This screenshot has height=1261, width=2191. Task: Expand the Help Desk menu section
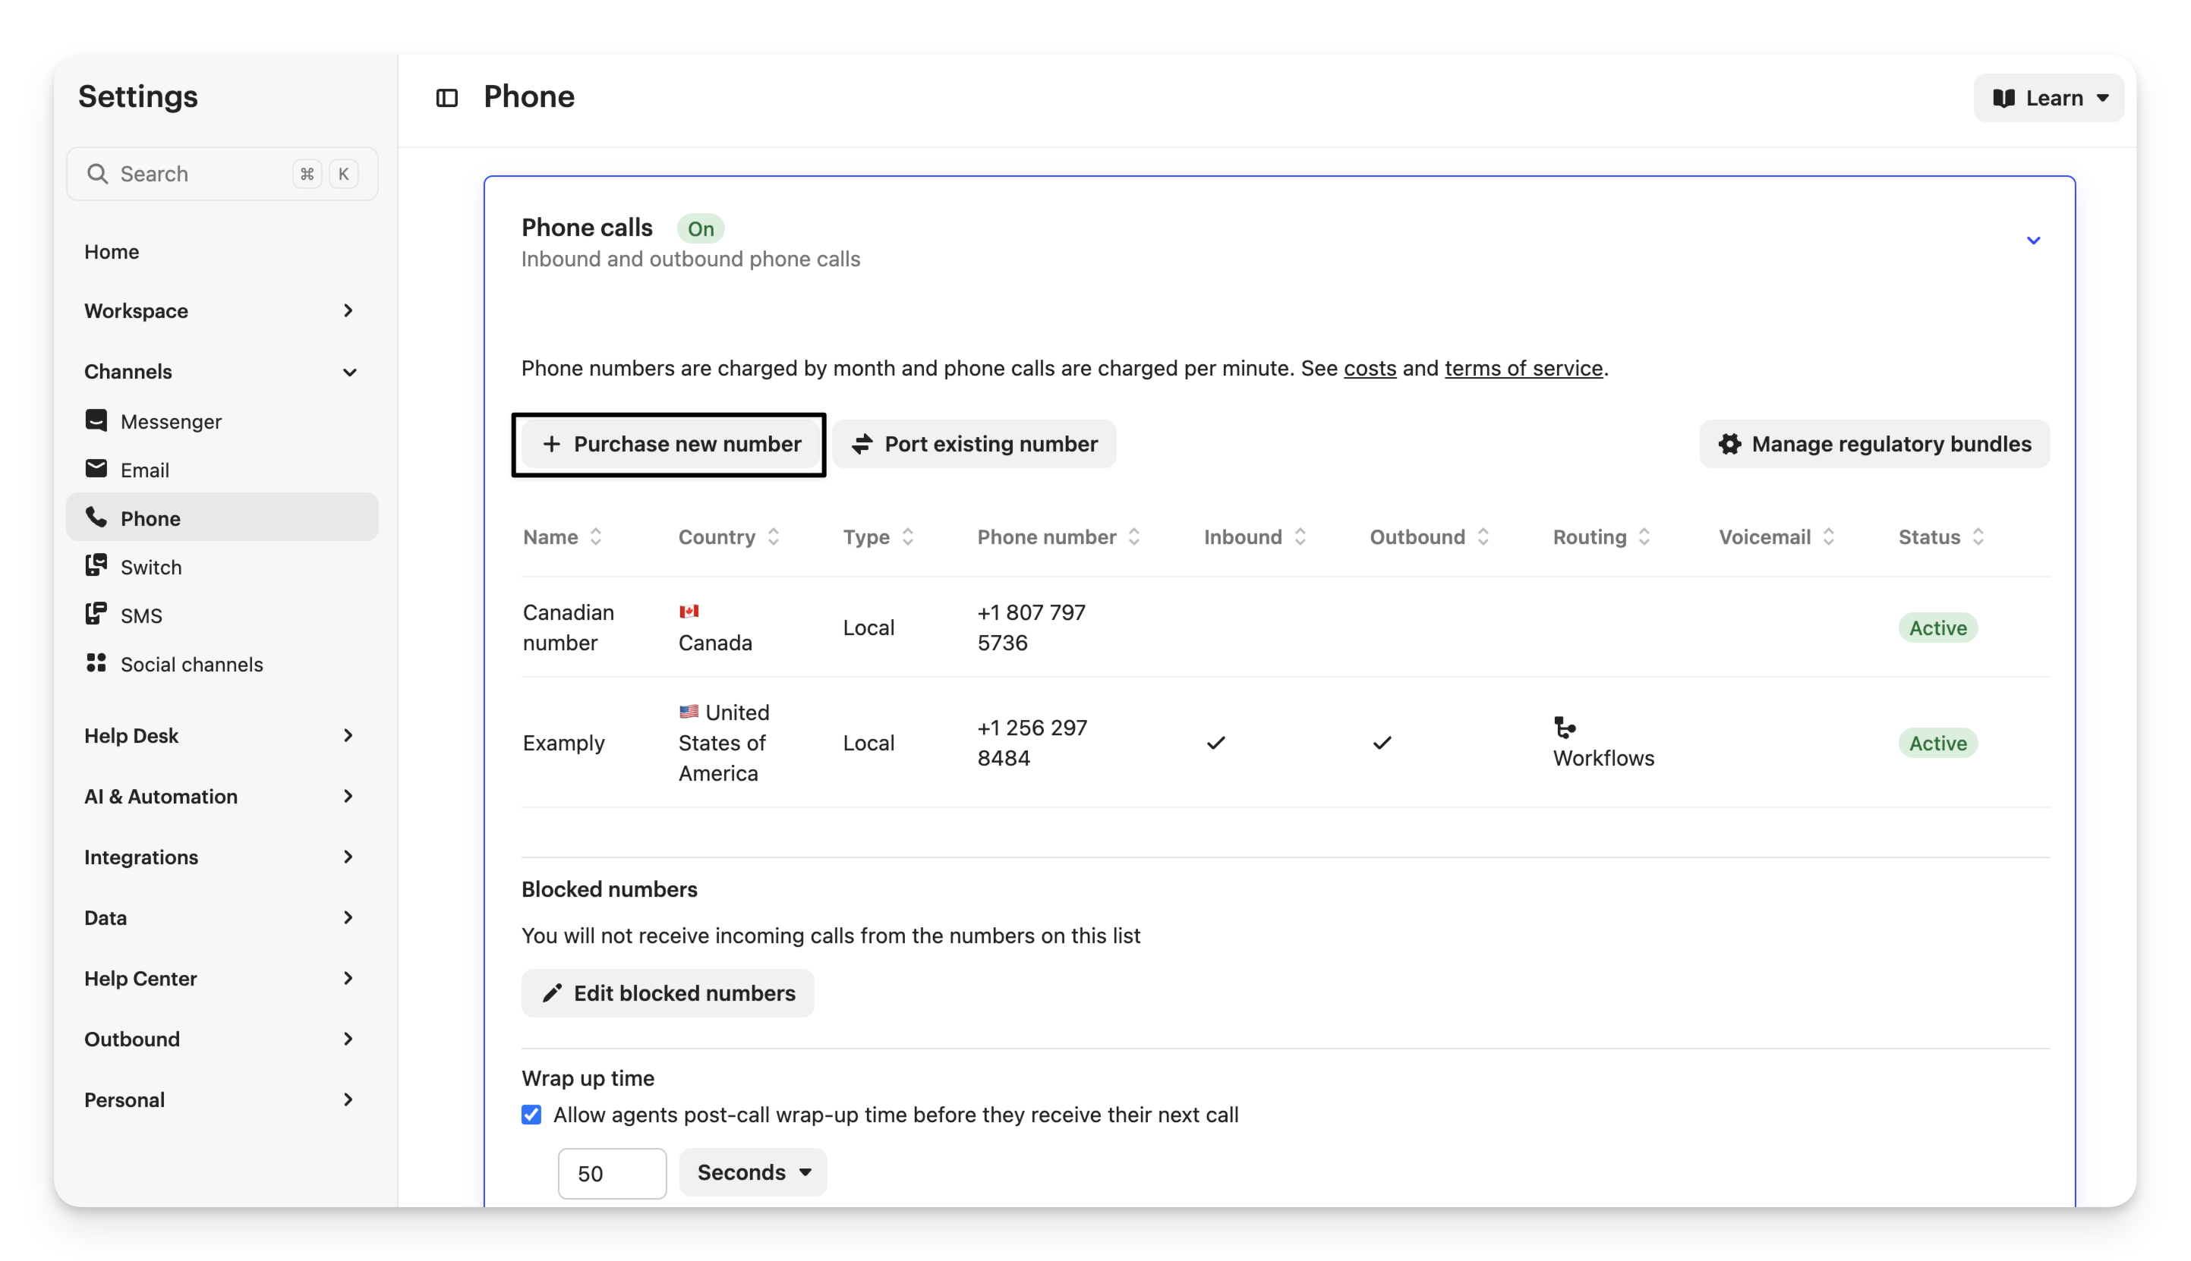point(220,735)
